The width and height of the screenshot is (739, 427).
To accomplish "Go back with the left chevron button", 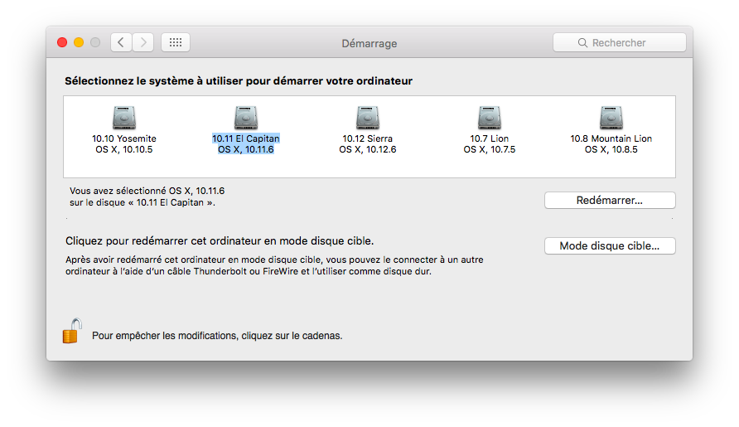I will pyautogui.click(x=121, y=42).
